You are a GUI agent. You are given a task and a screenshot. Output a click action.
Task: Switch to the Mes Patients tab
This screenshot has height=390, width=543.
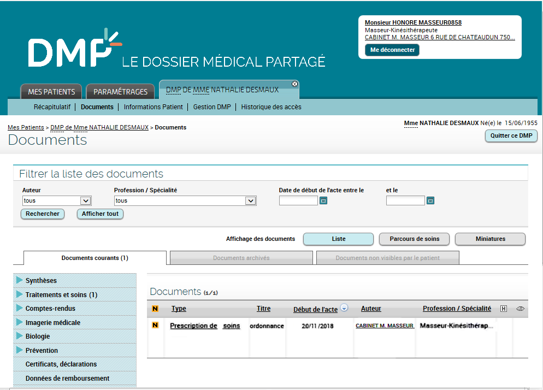pos(51,92)
